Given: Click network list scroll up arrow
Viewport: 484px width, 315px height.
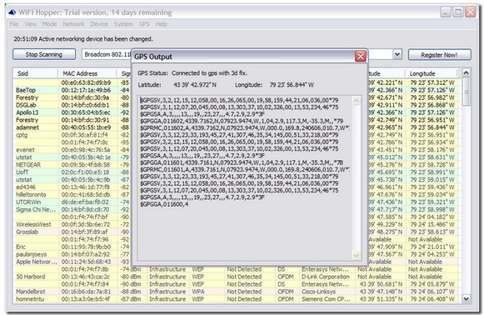Looking at the screenshot, I should [467, 72].
